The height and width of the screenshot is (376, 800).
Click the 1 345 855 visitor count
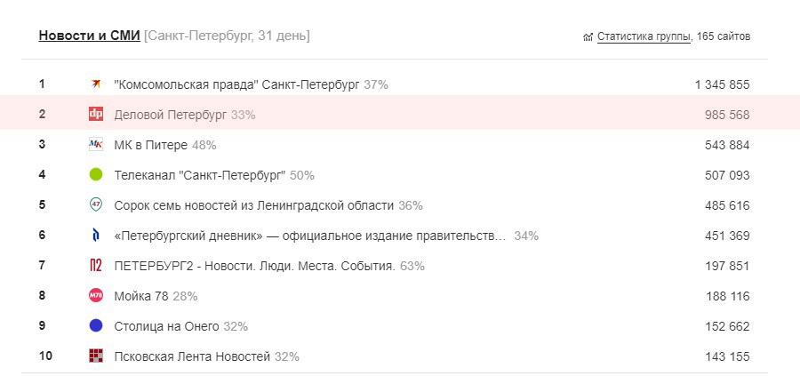pos(722,84)
